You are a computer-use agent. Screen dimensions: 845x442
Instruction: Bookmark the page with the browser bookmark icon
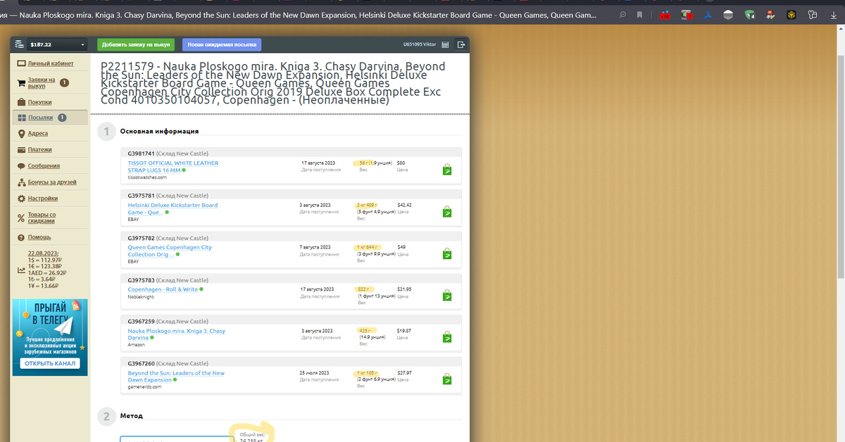pos(639,15)
